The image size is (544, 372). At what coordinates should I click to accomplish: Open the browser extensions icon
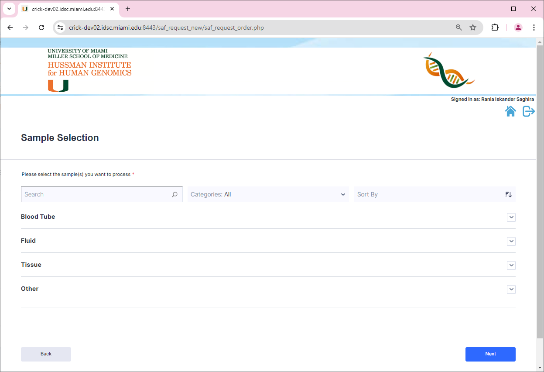495,27
